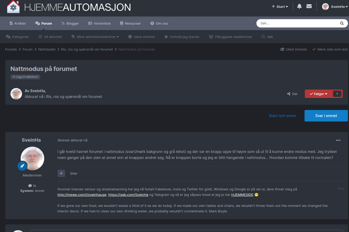Hide signature with small X
Image resolution: width=349 pixels, height=232 pixels.
click(339, 189)
